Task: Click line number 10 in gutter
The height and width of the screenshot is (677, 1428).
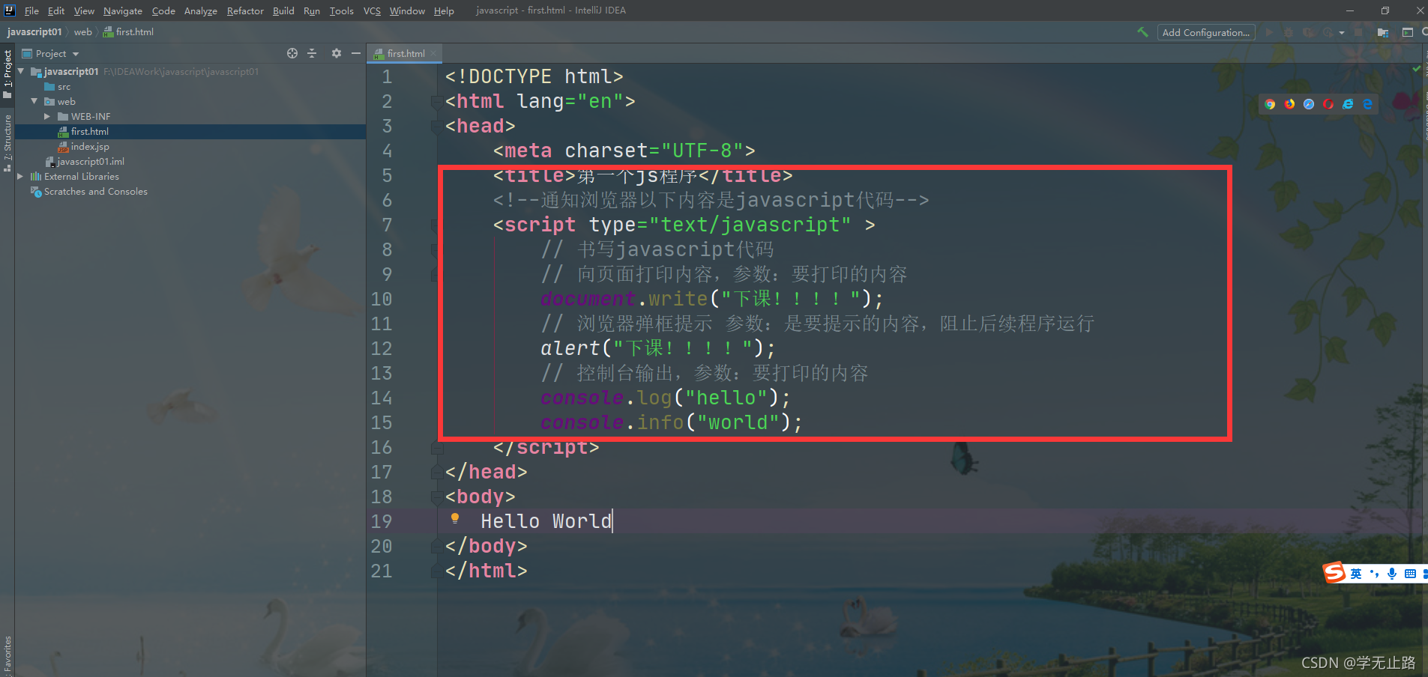Action: pos(382,299)
